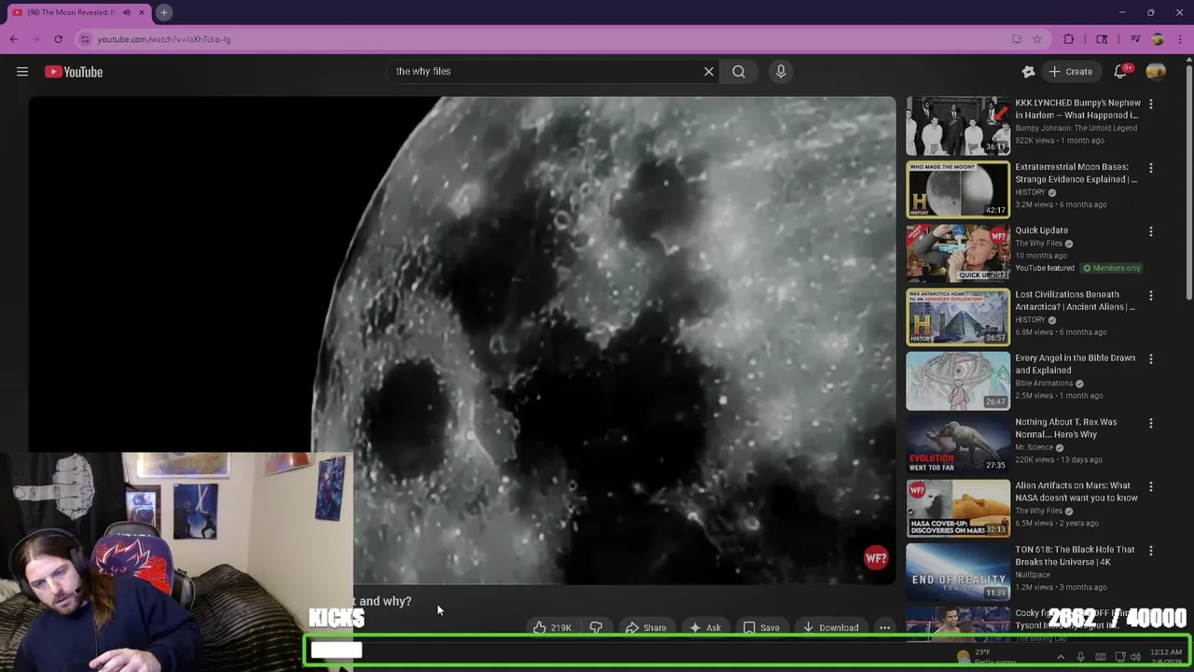Click the Members only badge
The image size is (1194, 672).
1111,268
